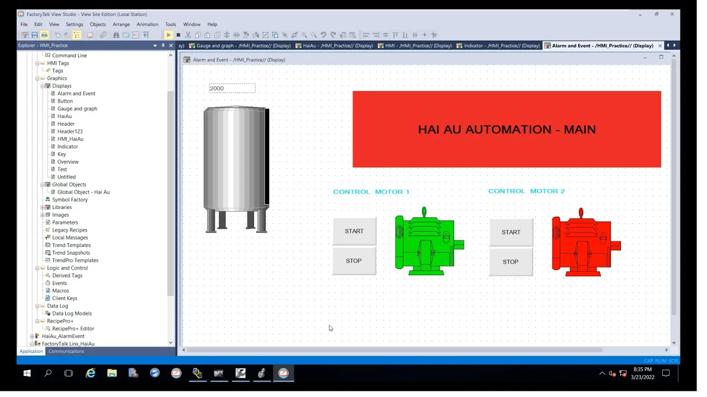
Task: Pin the Explorer panel with pushpin icon
Action: coord(163,46)
